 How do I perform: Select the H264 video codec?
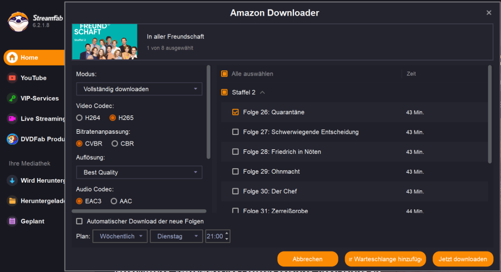(x=79, y=118)
